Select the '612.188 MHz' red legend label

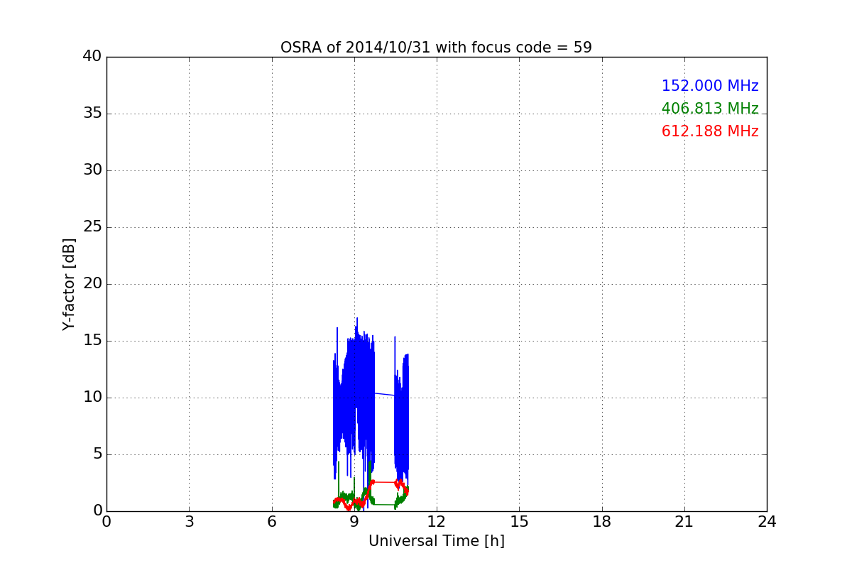pyautogui.click(x=710, y=131)
